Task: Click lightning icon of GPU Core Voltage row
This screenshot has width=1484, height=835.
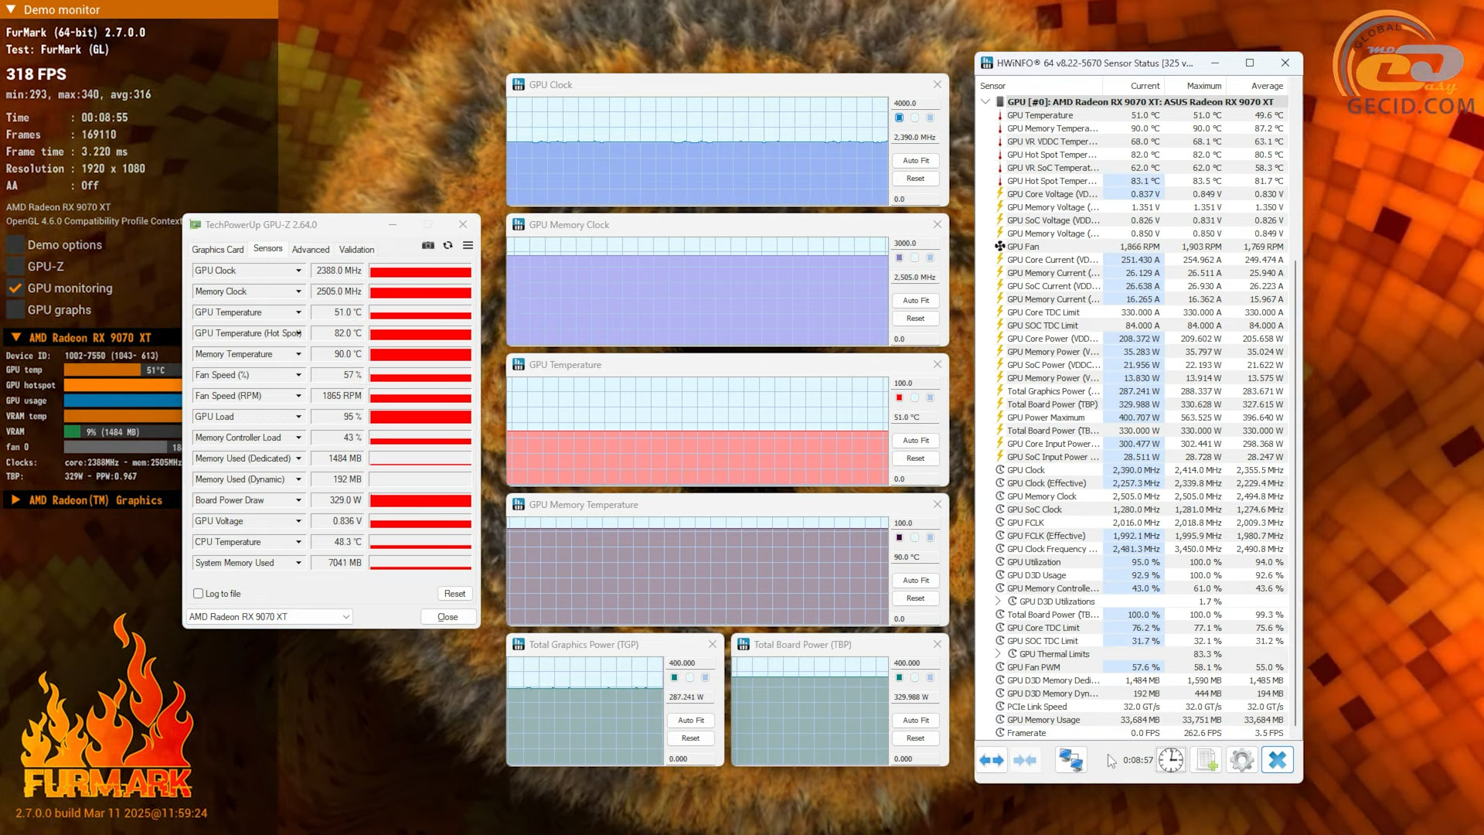Action: coord(999,194)
